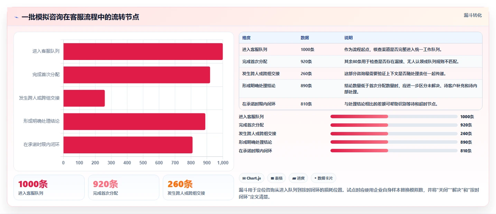
Task: Click the 发生跨人或跨组交接 chart bar
Action: click(x=84, y=98)
